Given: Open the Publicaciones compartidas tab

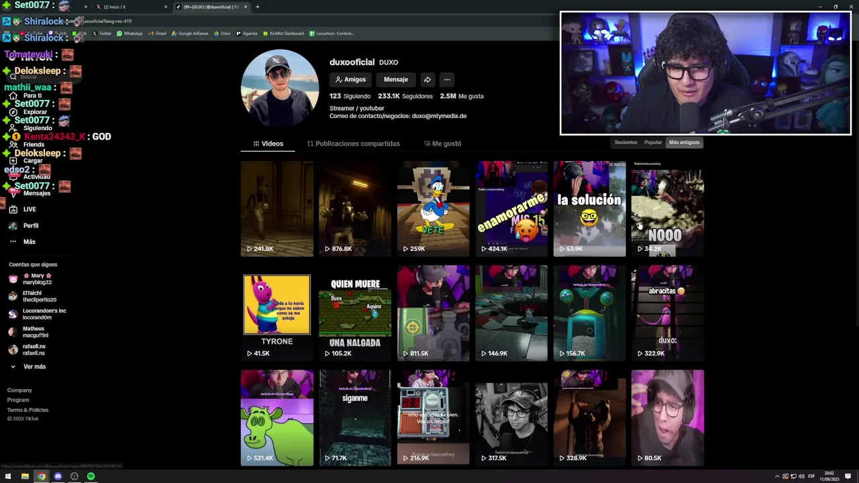Looking at the screenshot, I should pos(353,144).
